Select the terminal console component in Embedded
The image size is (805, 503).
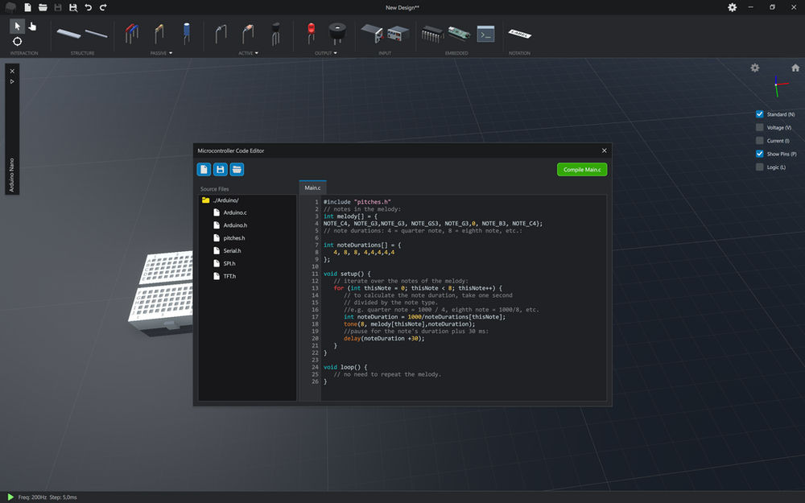click(484, 34)
